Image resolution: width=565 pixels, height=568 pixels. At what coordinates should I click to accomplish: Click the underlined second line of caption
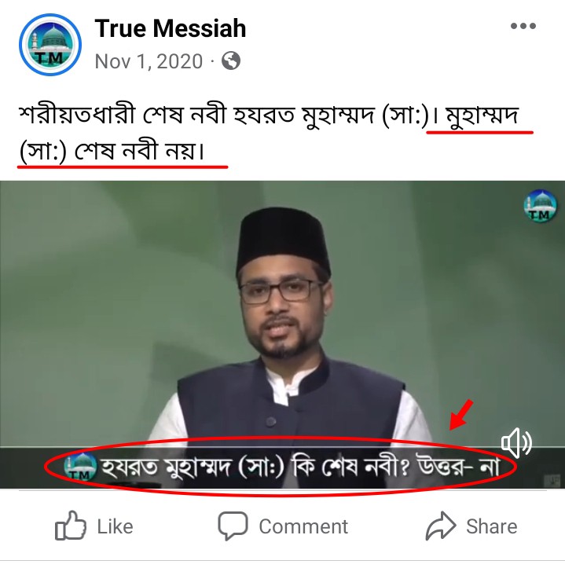pyautogui.click(x=112, y=151)
